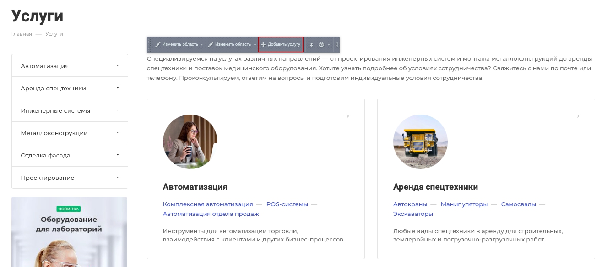602x267 pixels.
Task: Follow the Самосвалы link
Action: click(518, 204)
